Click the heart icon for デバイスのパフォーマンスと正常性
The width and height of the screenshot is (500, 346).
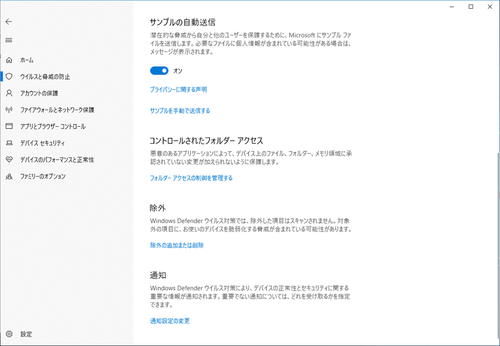[x=9, y=160]
